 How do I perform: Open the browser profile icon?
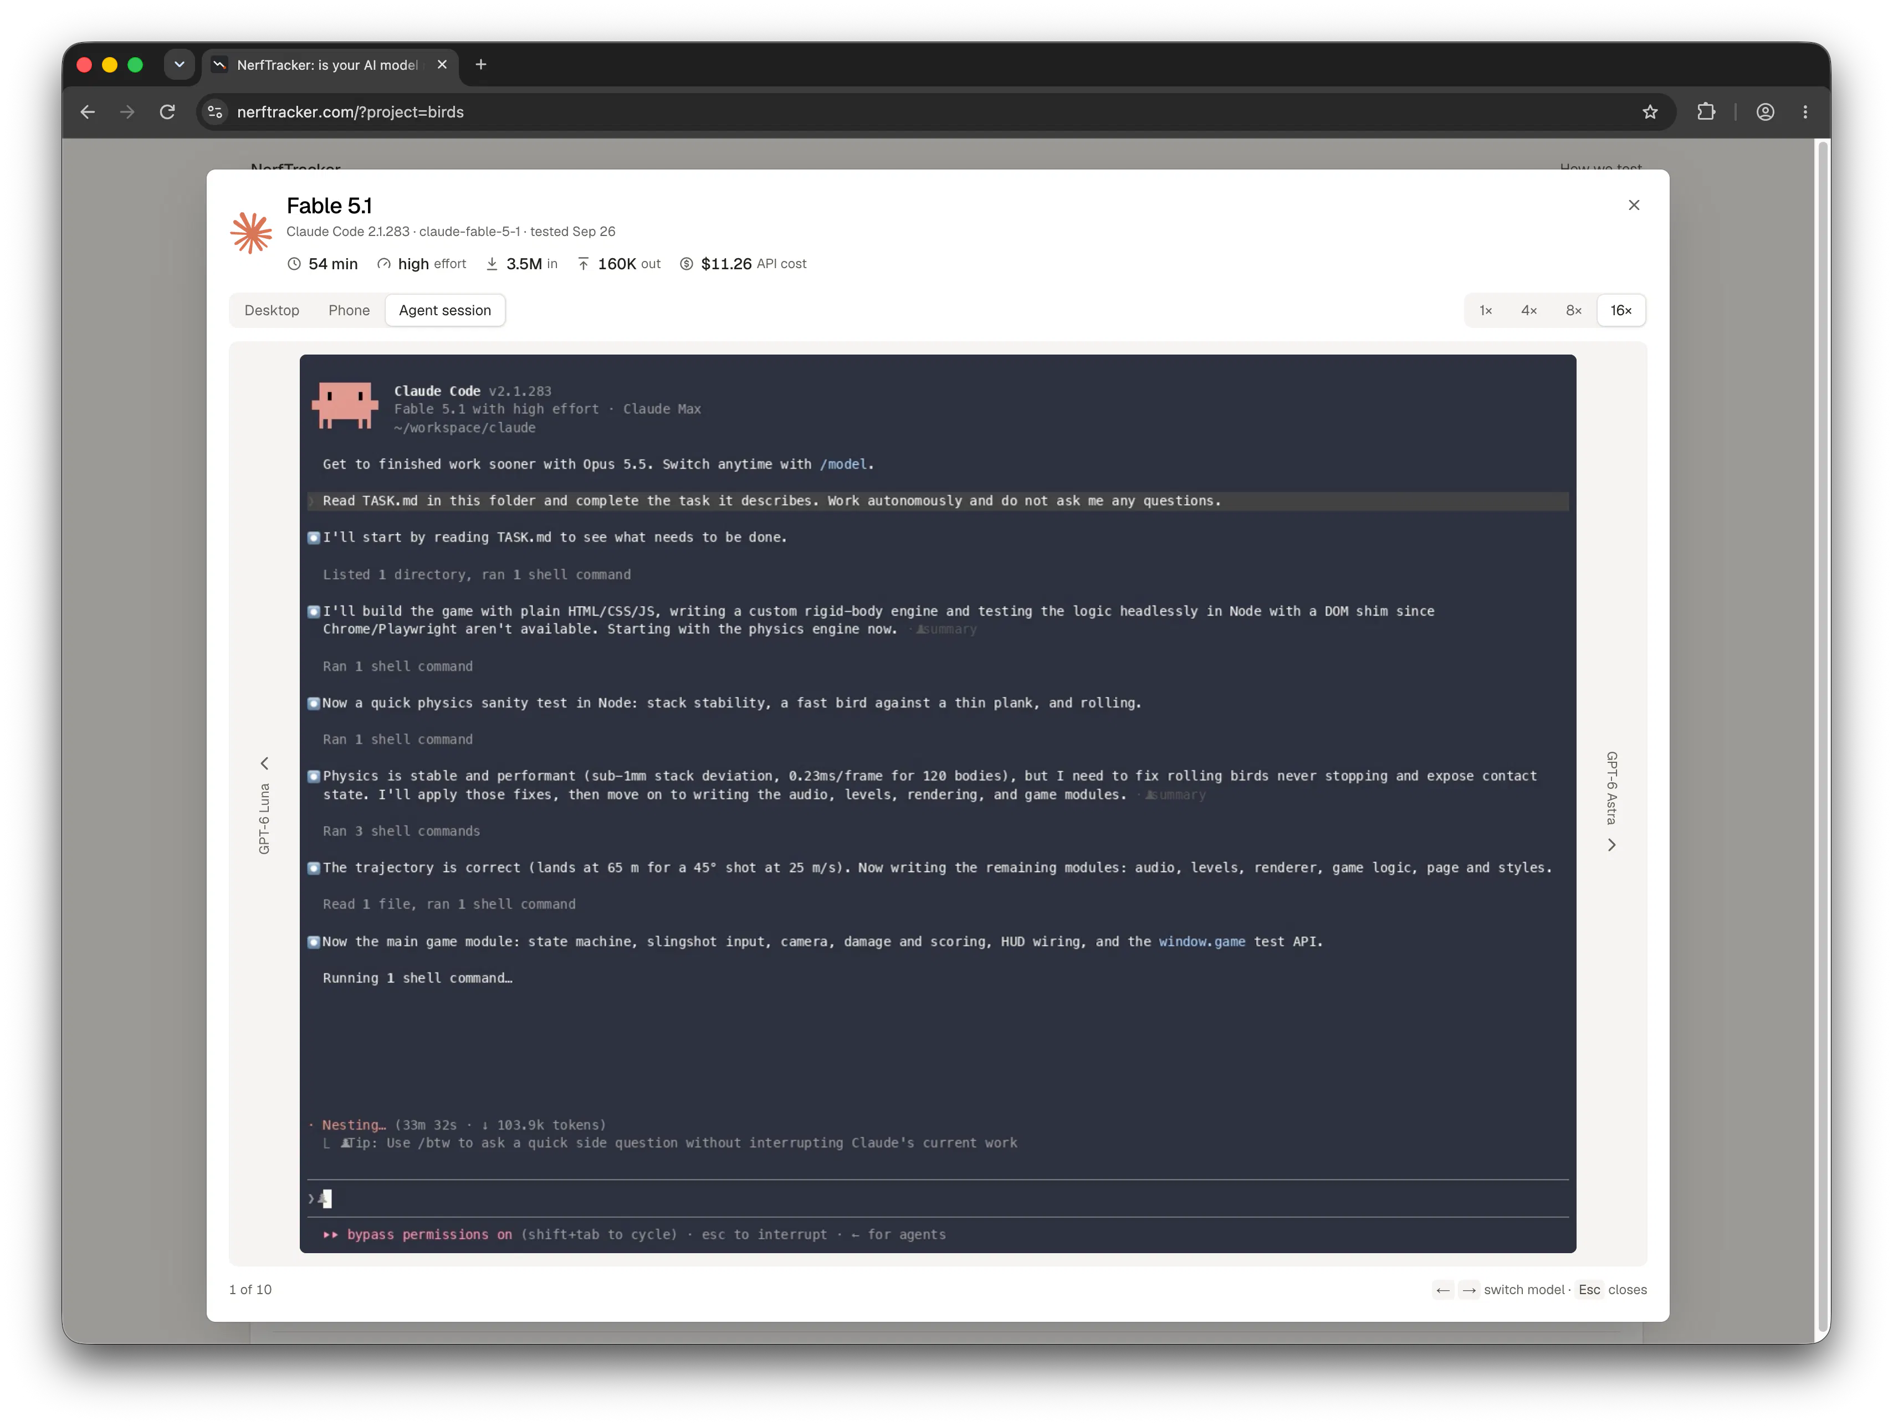(1764, 112)
